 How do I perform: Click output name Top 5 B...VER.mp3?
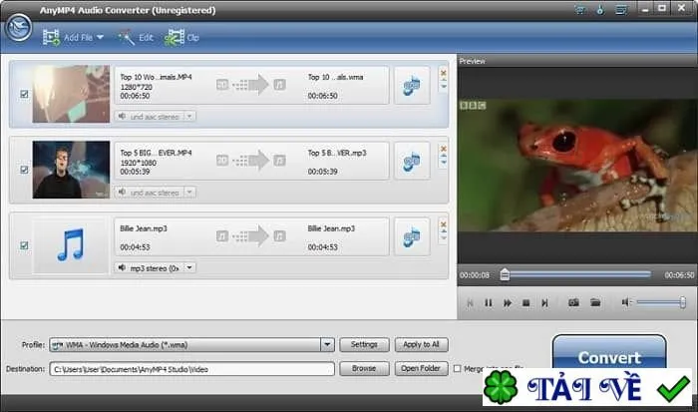tap(337, 153)
